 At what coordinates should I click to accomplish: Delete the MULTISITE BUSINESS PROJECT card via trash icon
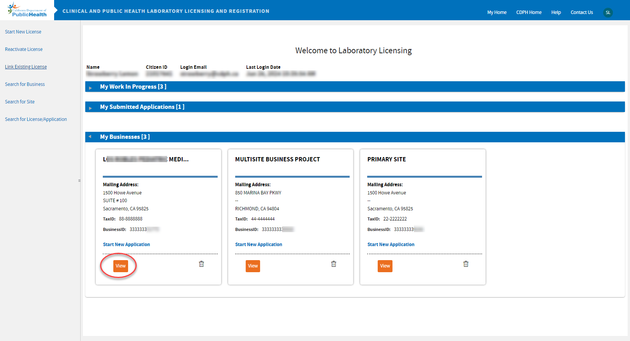point(334,264)
